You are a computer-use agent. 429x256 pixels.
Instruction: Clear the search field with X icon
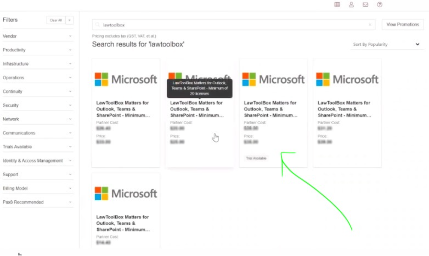point(370,25)
